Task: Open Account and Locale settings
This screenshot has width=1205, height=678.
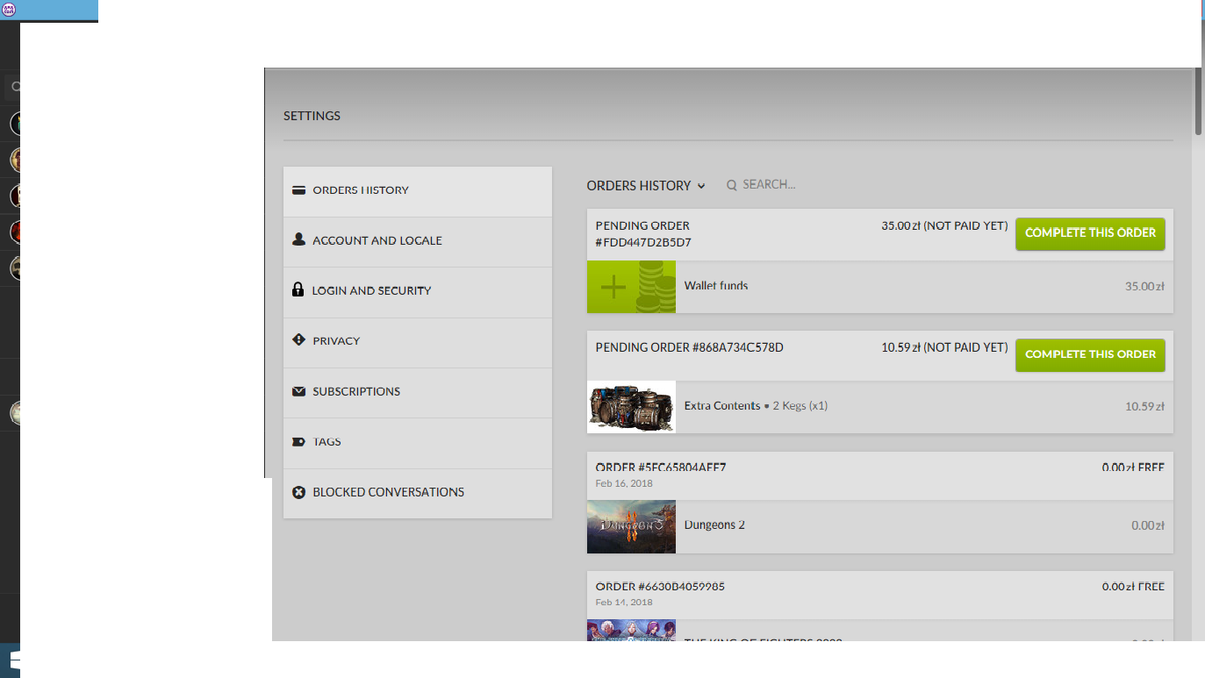Action: 418,241
